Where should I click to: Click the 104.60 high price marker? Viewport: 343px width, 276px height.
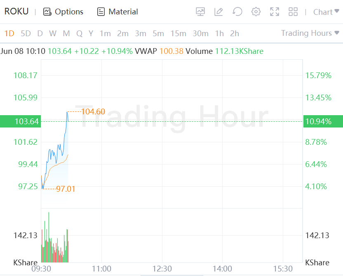93,111
